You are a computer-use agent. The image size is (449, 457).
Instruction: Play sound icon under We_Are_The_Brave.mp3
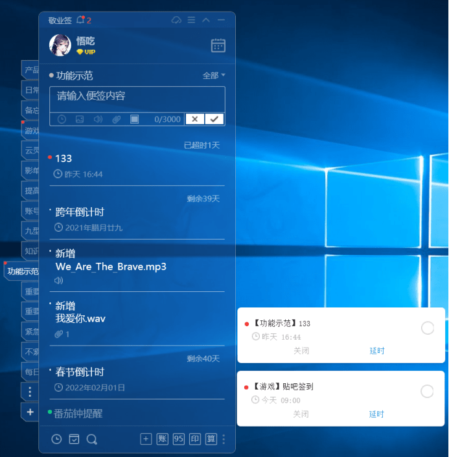58,280
